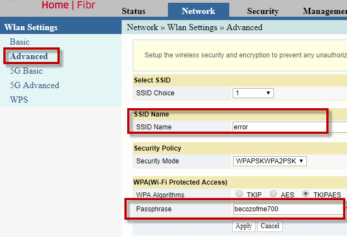Open the WPS settings page
Image resolution: width=347 pixels, height=237 pixels.
[x=19, y=100]
